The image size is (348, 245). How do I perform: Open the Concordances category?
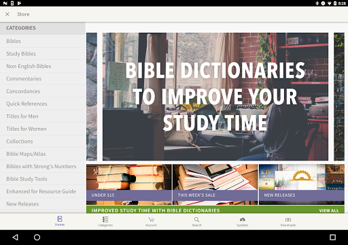43,91
